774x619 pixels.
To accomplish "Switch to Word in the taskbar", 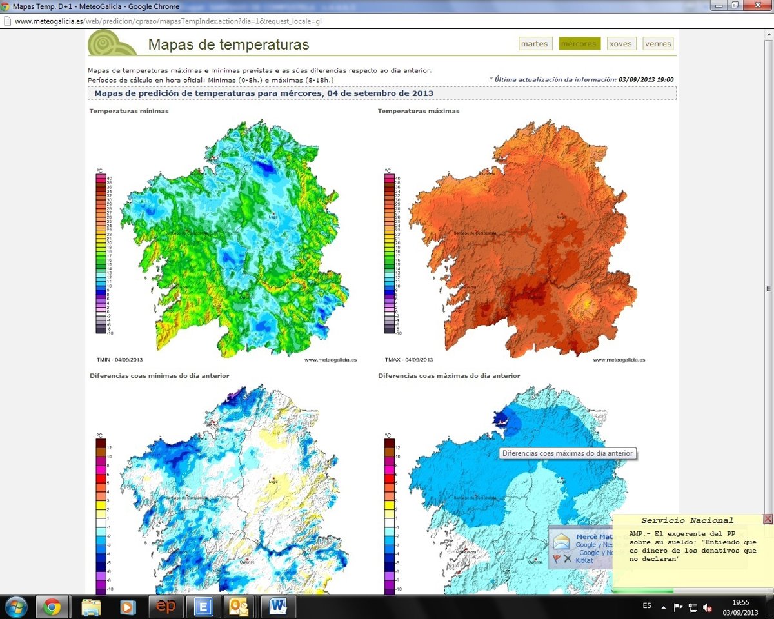I will click(x=278, y=607).
